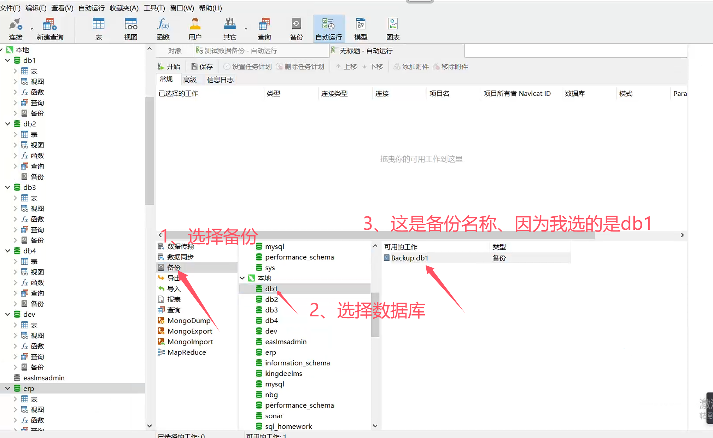Select 数据同步 job type
This screenshot has height=438, width=713.
pos(180,257)
